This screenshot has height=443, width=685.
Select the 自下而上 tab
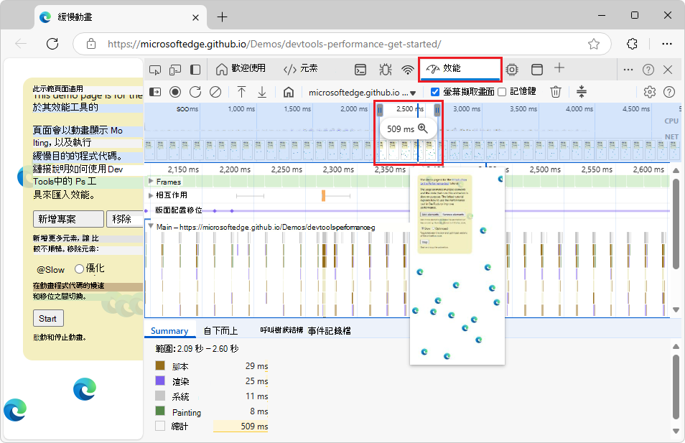click(220, 331)
